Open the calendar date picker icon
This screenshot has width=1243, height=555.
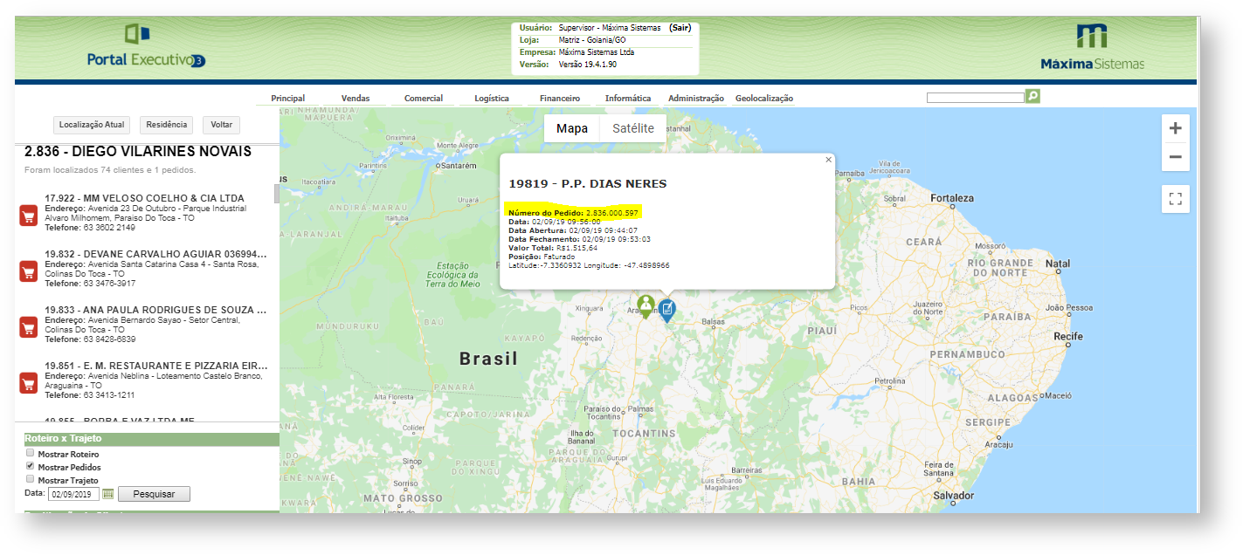[108, 494]
